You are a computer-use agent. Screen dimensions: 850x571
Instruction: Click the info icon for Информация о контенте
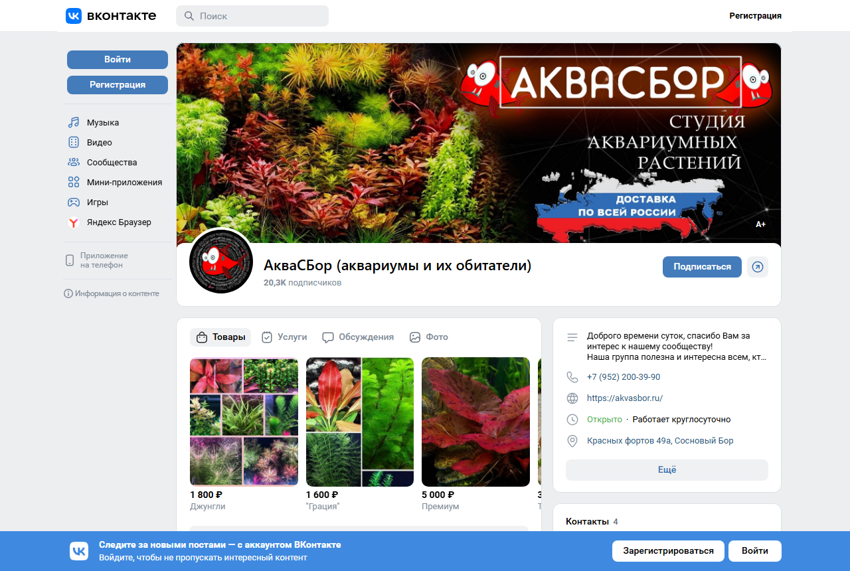coord(68,293)
